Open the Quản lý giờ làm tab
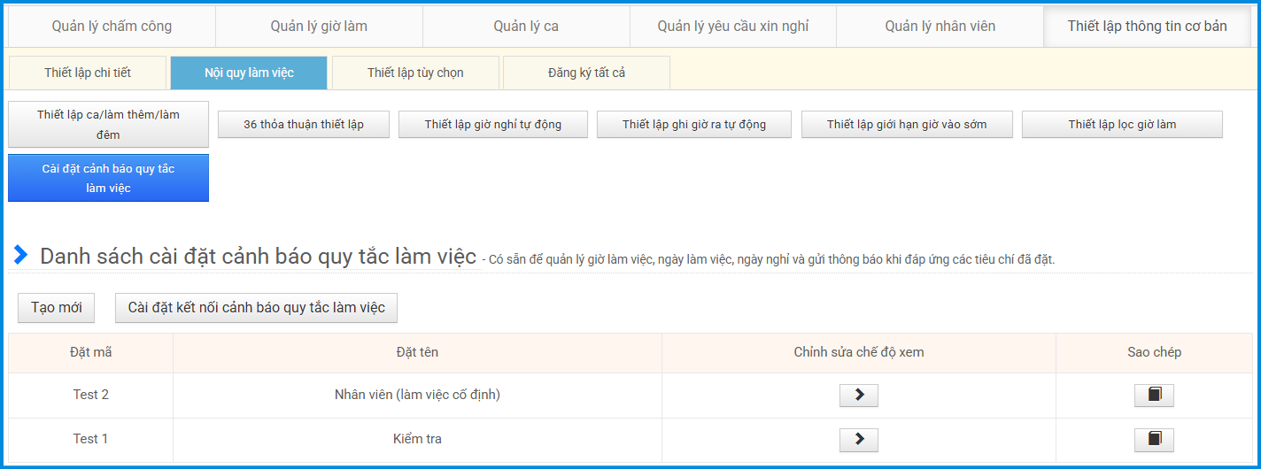 click(319, 27)
